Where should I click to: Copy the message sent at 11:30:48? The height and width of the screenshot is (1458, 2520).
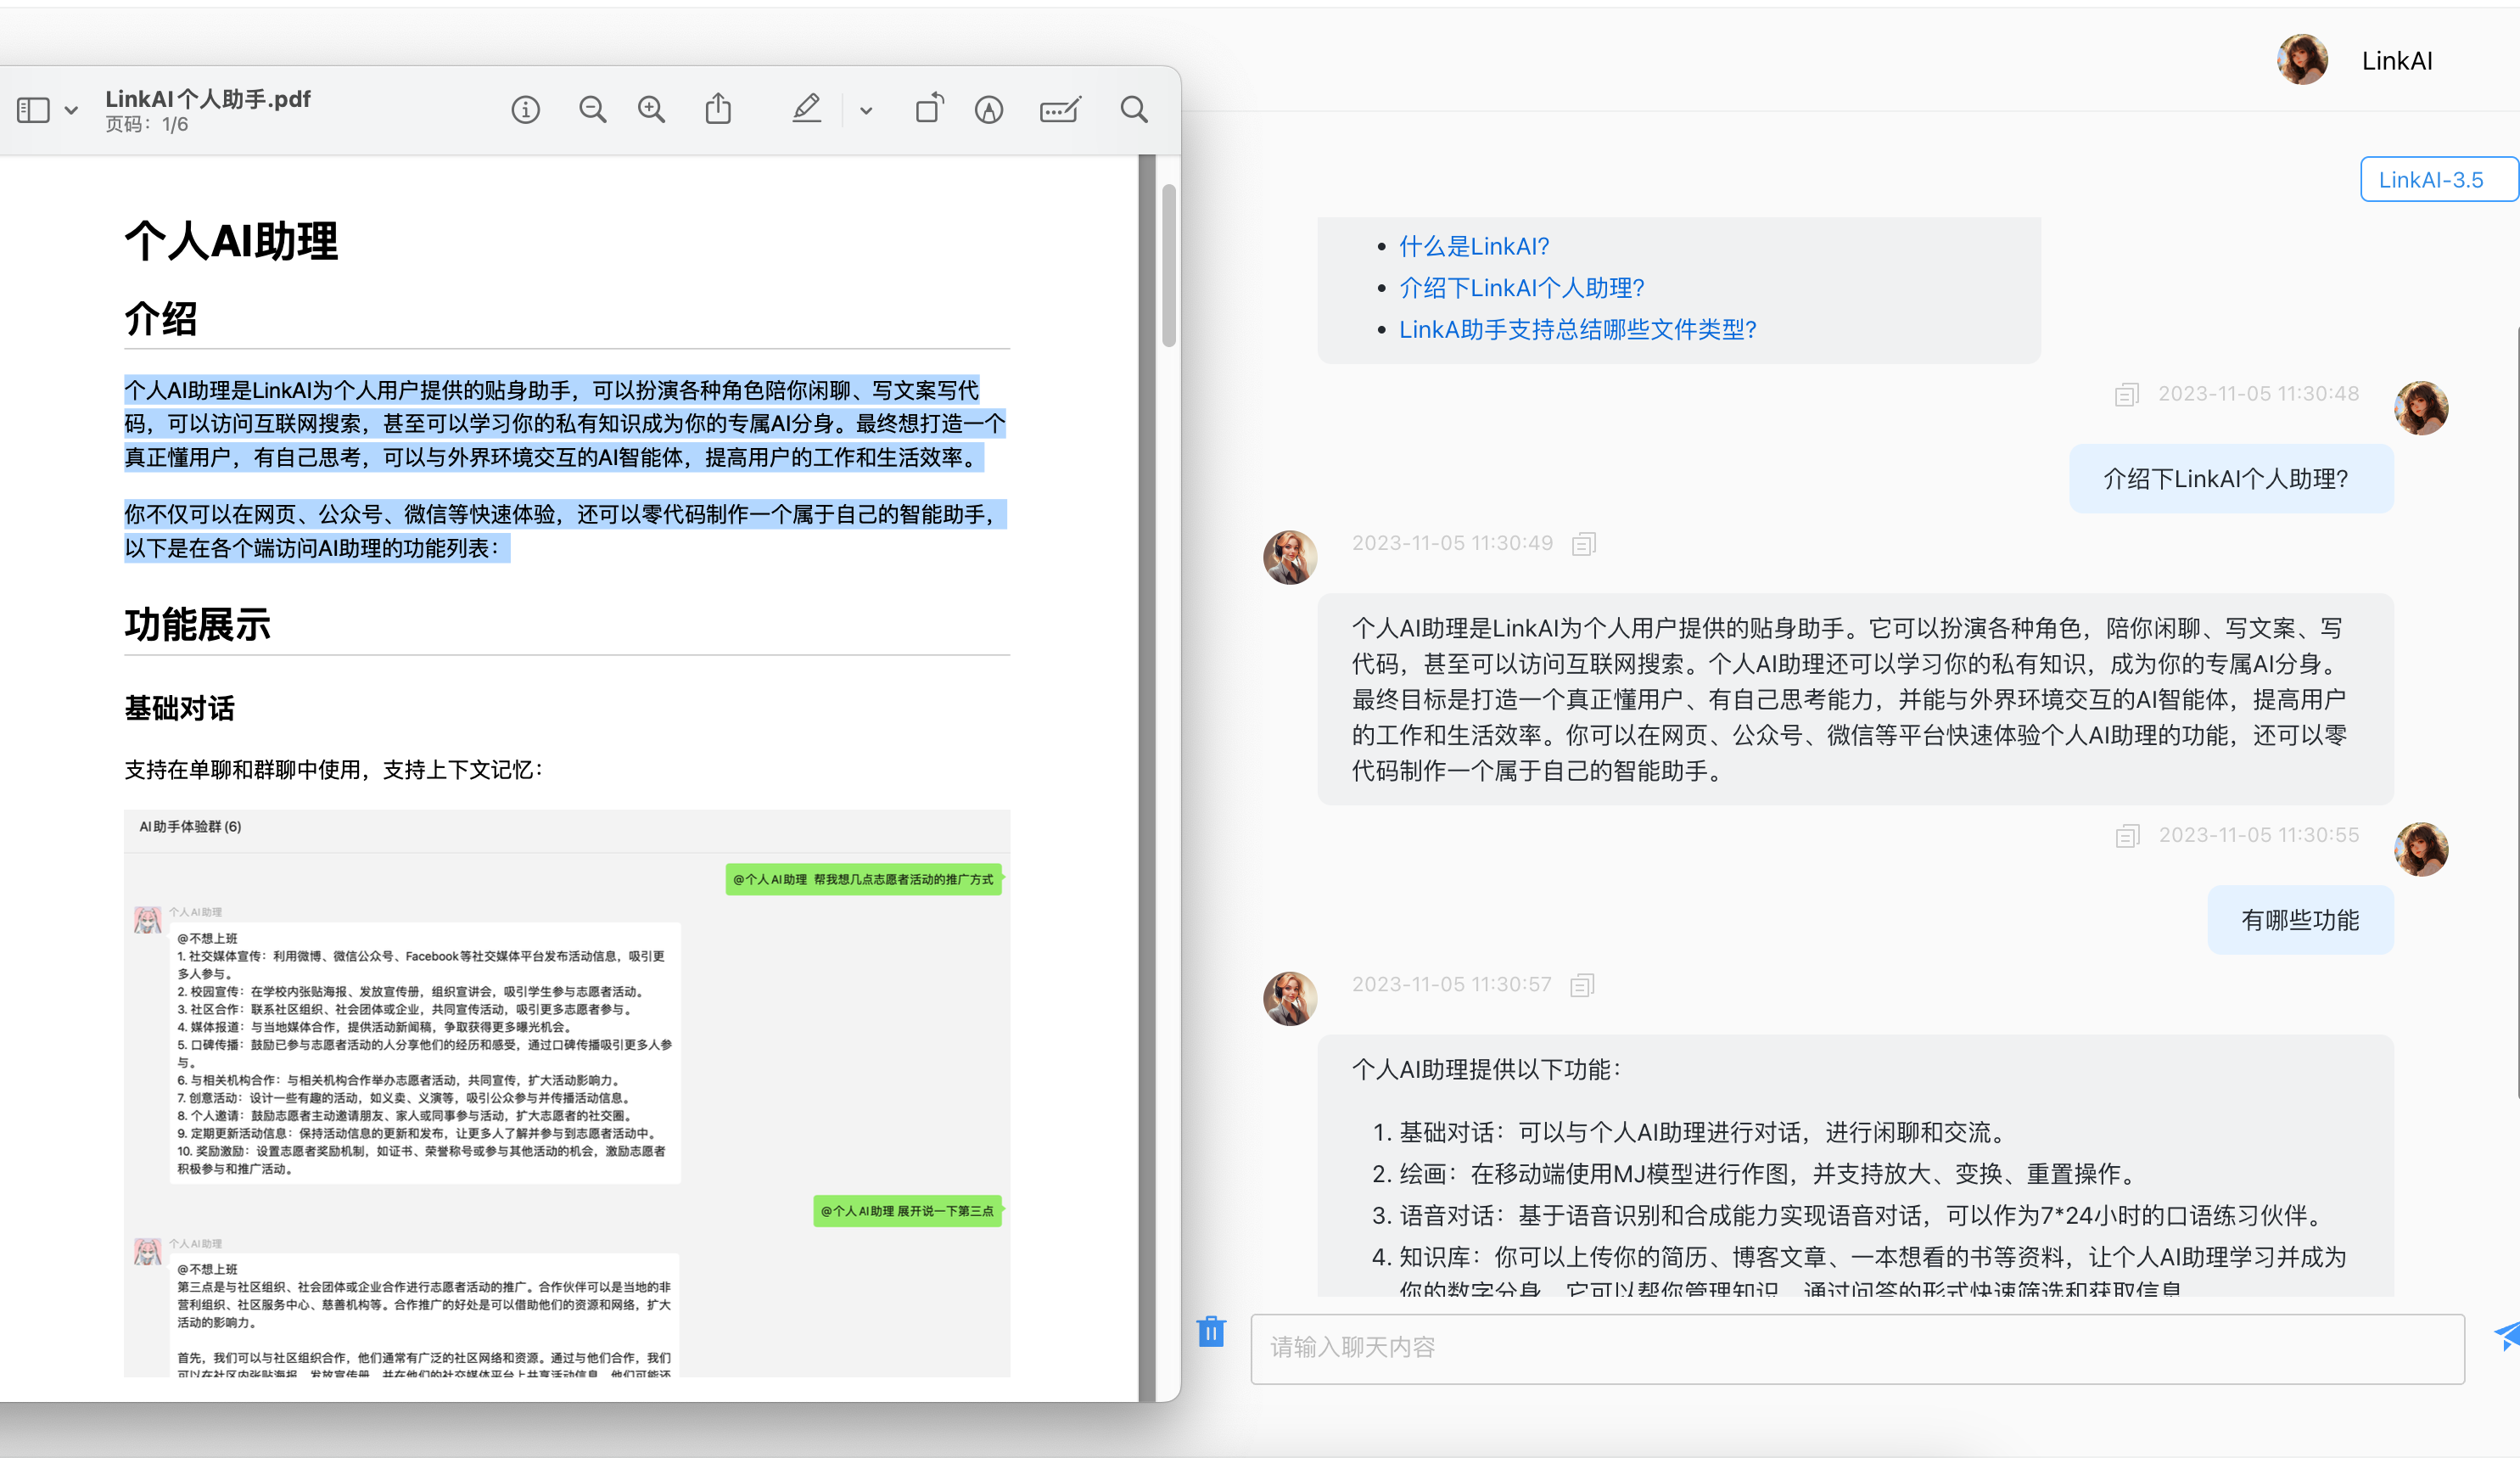click(x=2126, y=394)
